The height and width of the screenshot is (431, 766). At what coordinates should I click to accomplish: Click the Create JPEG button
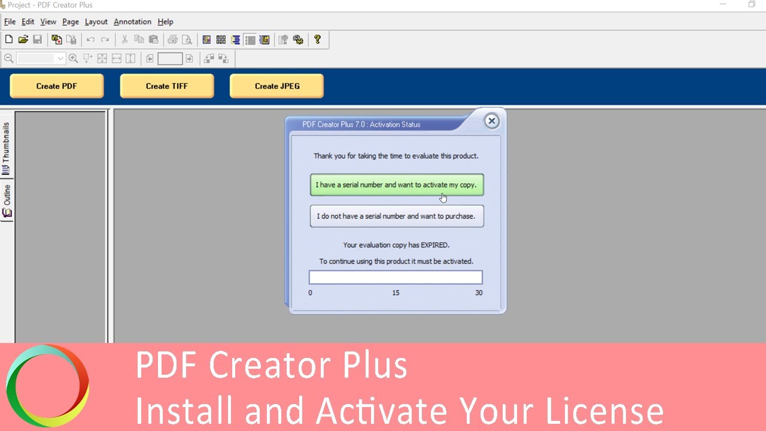(277, 86)
